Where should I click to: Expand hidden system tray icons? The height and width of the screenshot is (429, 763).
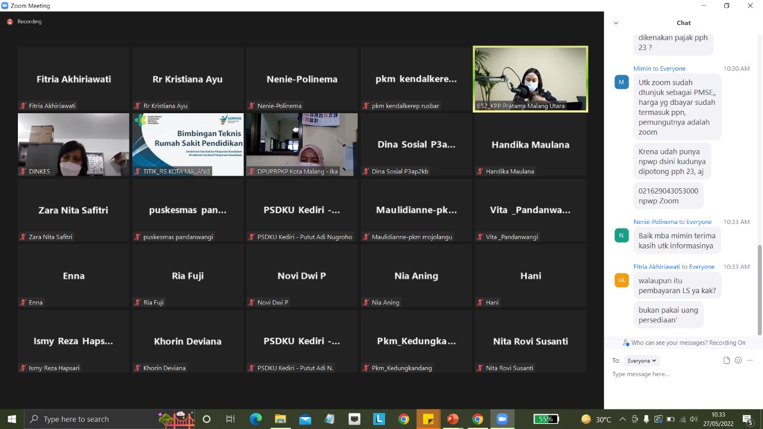tap(622, 419)
